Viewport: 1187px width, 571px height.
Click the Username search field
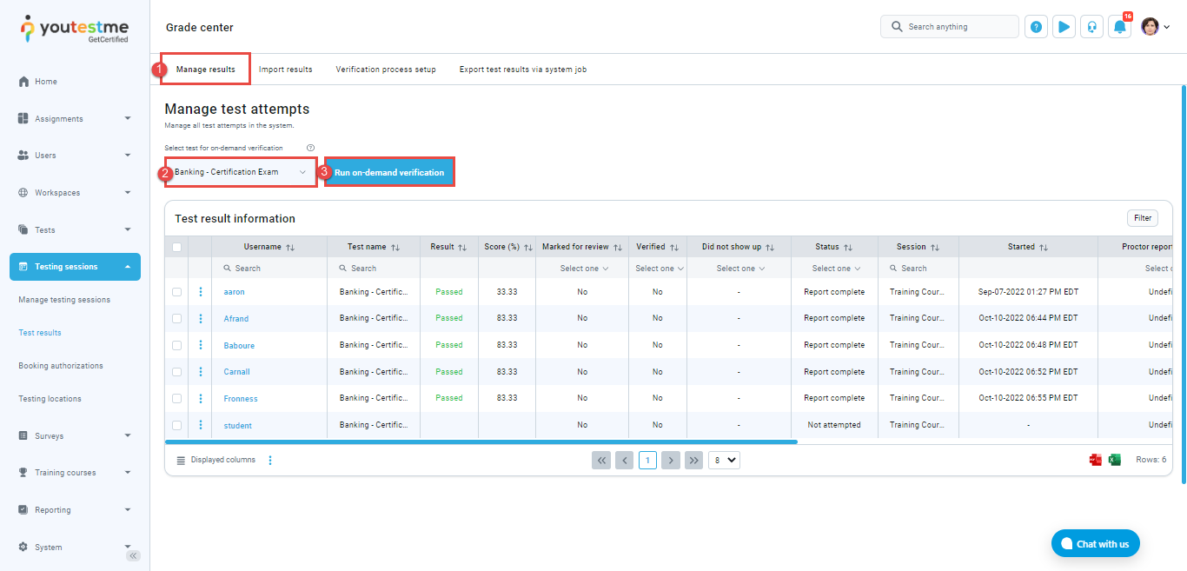click(x=269, y=269)
